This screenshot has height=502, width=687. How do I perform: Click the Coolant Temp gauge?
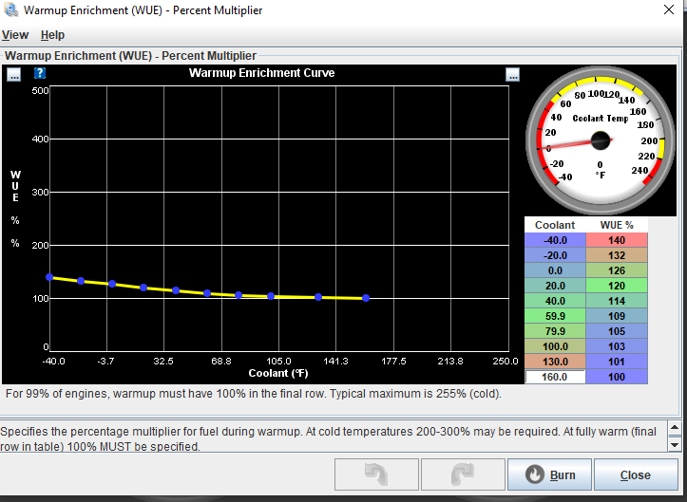(x=600, y=139)
